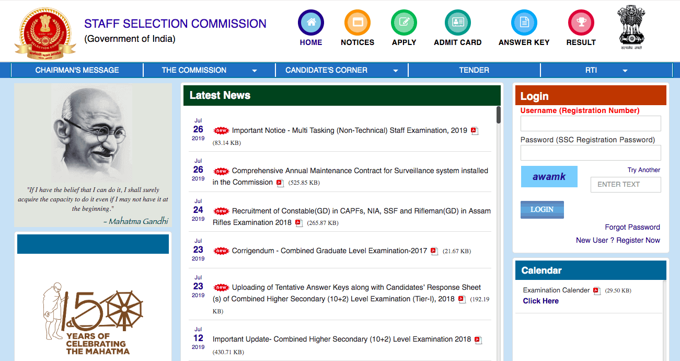Open PDF icon for Multi Tasking Staff notice
This screenshot has height=361, width=680.
pos(475,131)
